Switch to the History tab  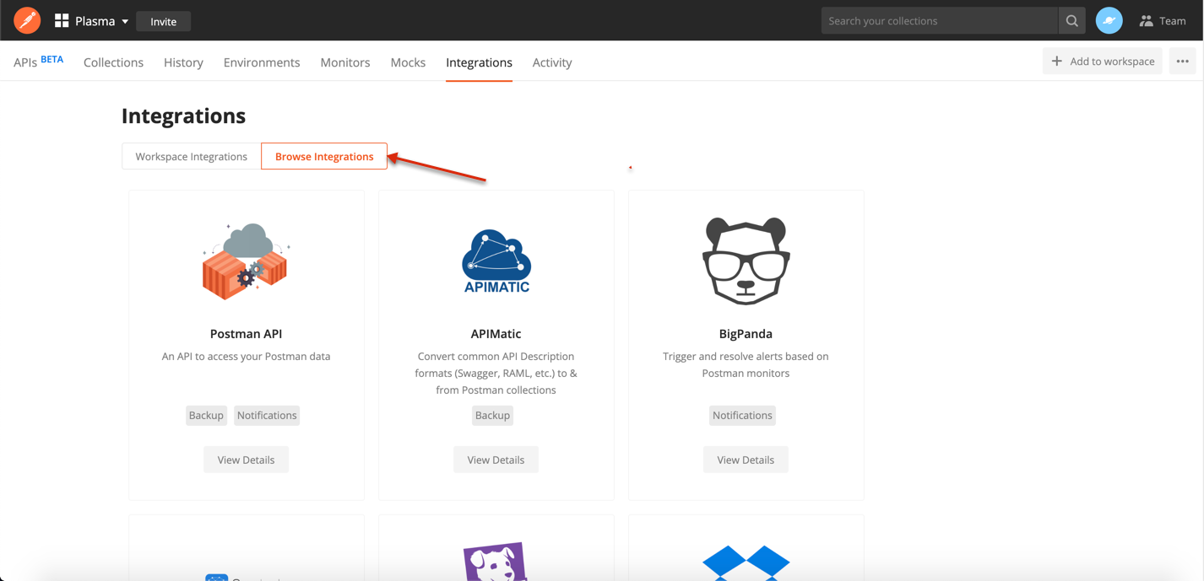[183, 62]
